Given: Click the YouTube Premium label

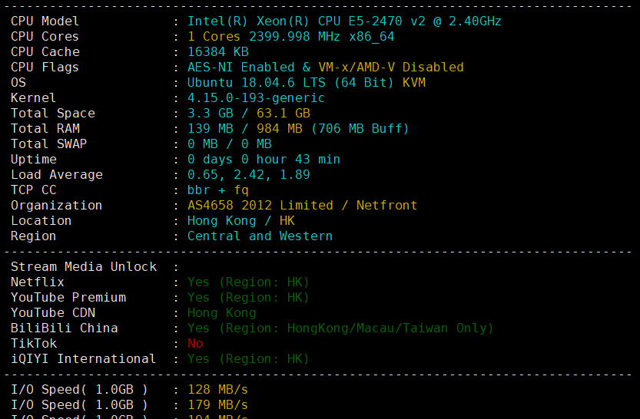Looking at the screenshot, I should [x=68, y=298].
